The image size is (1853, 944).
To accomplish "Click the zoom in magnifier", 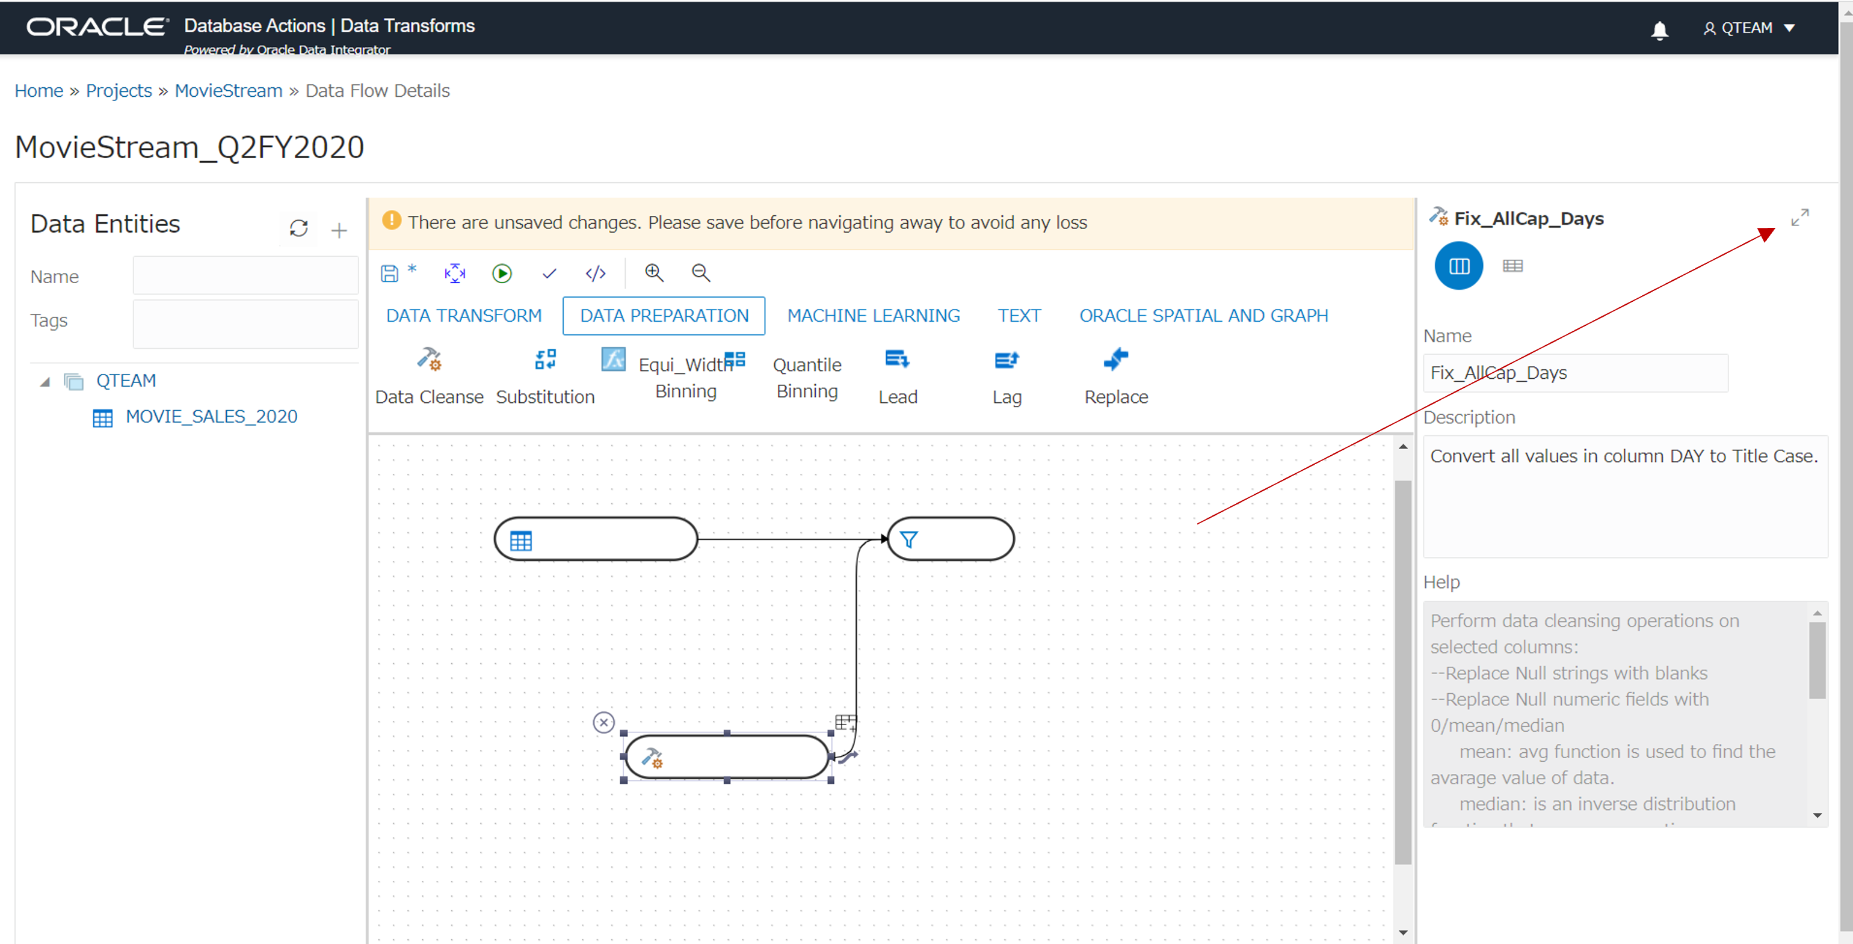I will pos(653,272).
